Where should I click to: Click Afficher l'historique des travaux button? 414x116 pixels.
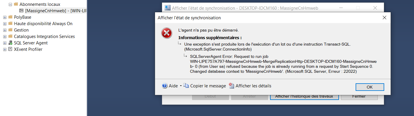(x=304, y=96)
